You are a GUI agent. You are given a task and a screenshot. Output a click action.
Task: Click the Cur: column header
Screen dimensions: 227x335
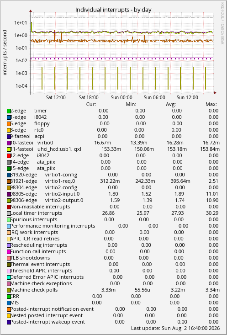pos(91,105)
